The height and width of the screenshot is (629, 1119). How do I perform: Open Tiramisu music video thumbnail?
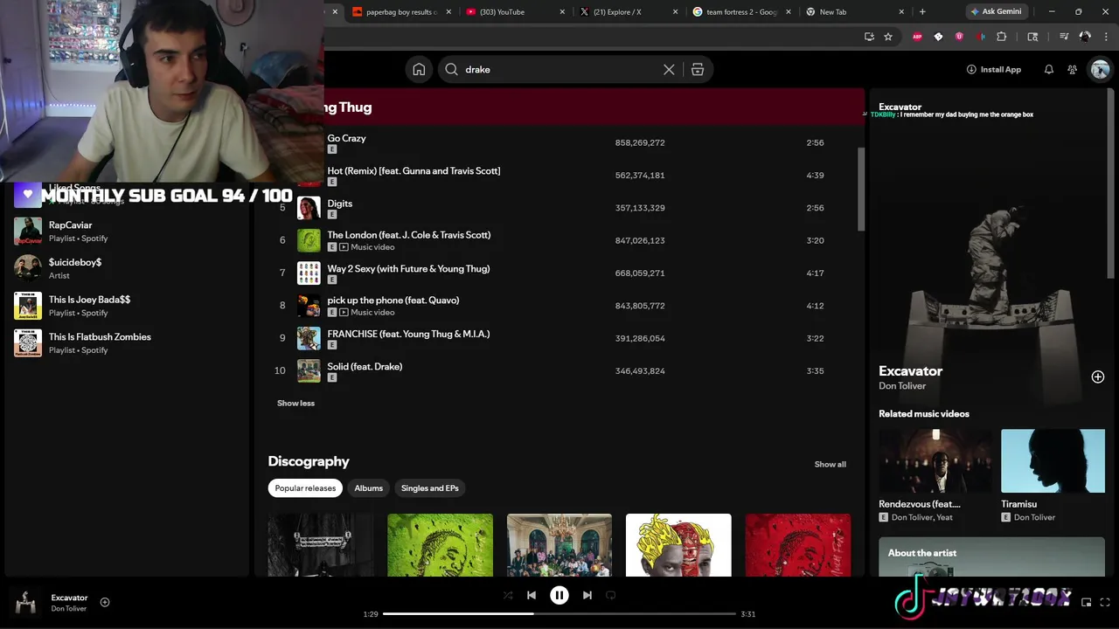point(1053,460)
